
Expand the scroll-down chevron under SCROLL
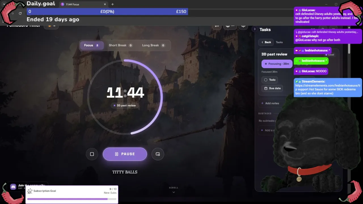174,192
